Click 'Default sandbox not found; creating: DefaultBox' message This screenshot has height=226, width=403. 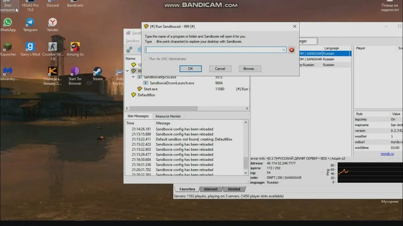[184, 139]
